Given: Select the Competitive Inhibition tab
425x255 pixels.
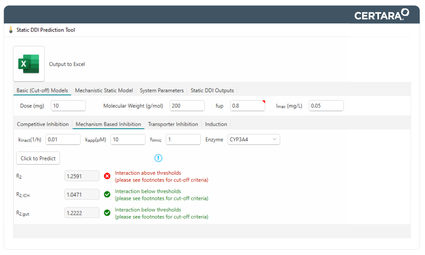Looking at the screenshot, I should point(43,124).
